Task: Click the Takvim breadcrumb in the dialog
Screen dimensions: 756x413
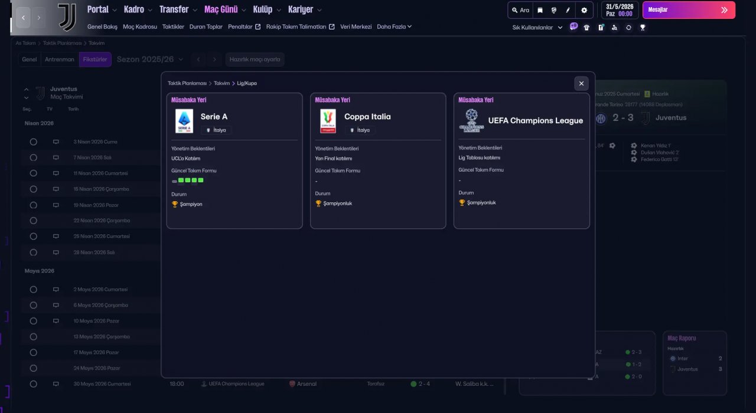Action: pos(221,83)
